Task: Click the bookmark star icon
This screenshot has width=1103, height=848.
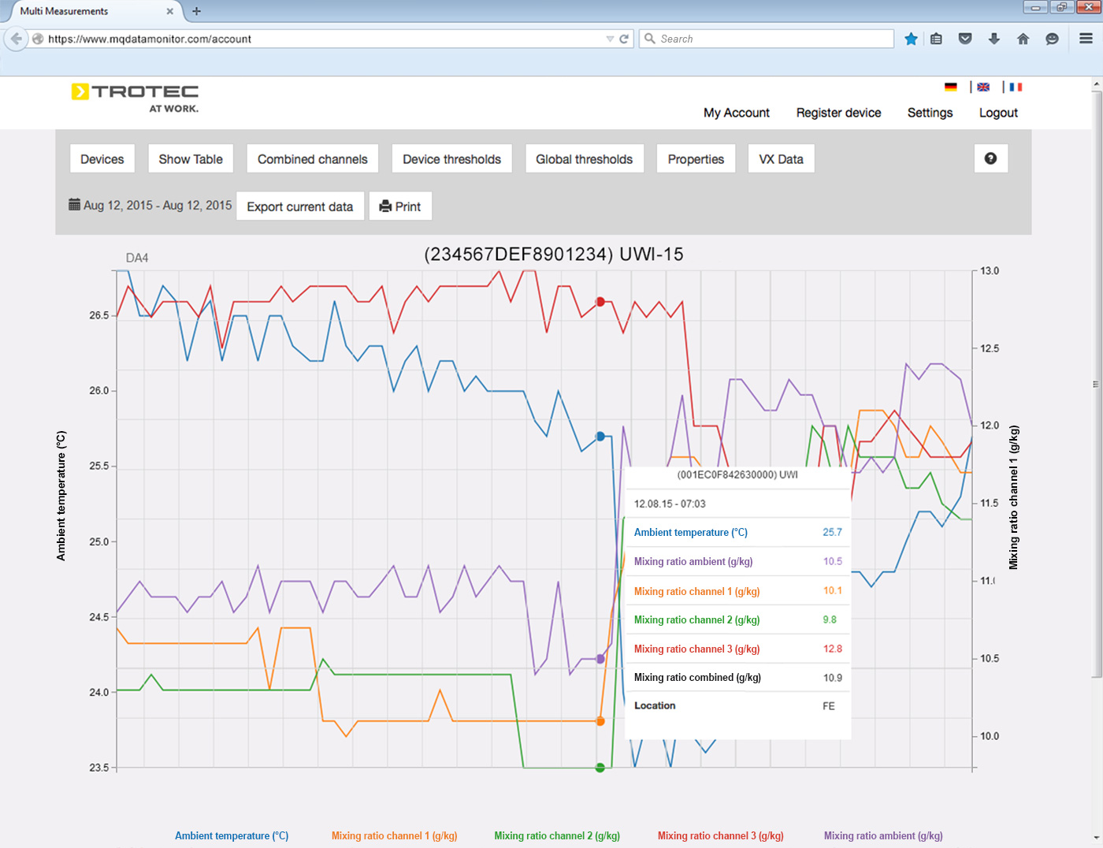Action: (911, 39)
